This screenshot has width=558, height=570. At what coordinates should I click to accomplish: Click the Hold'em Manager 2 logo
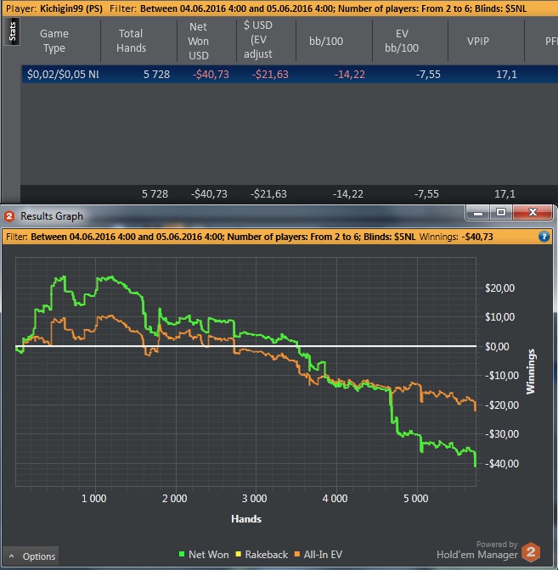[530, 552]
